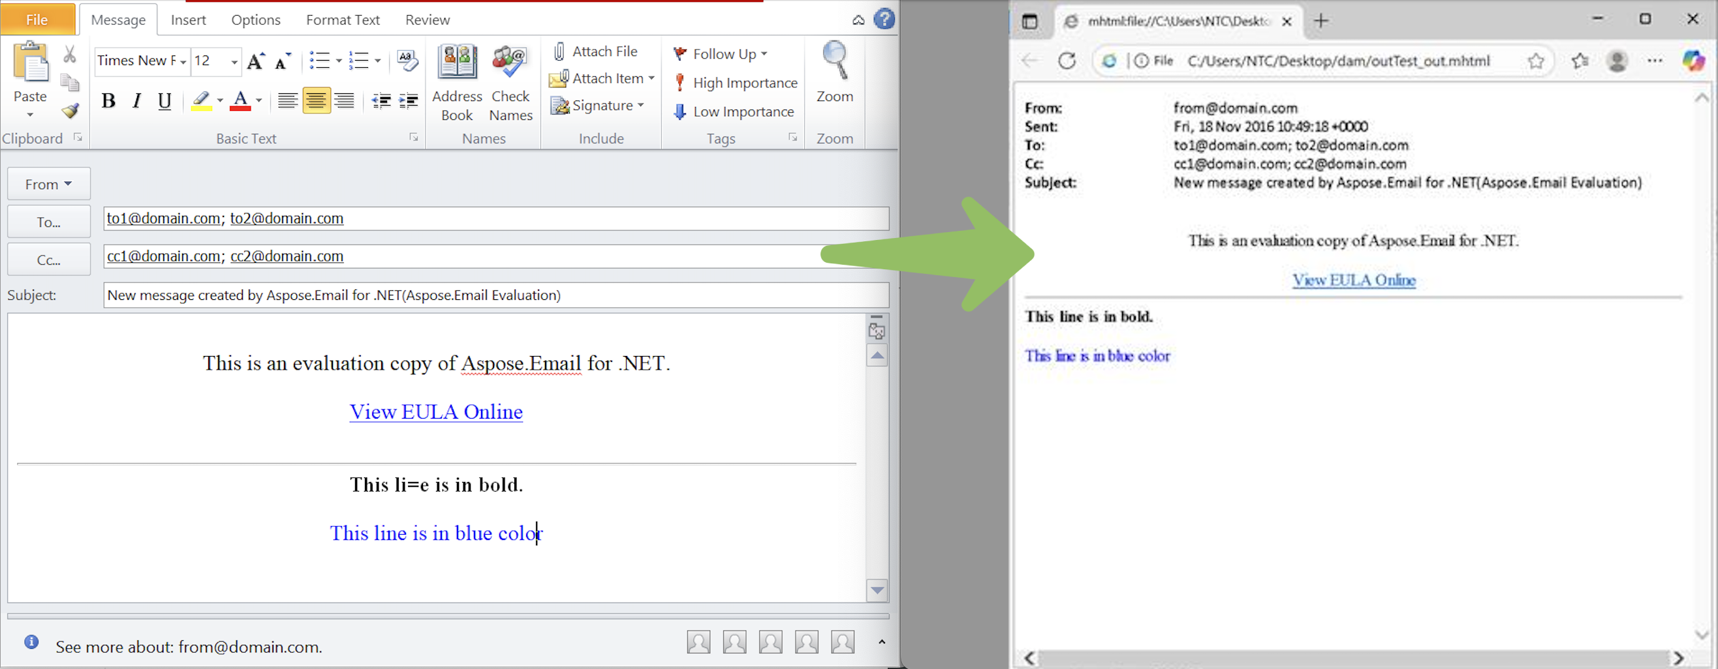1718x669 pixels.
Task: Expand the From dropdown button
Action: pos(49,185)
